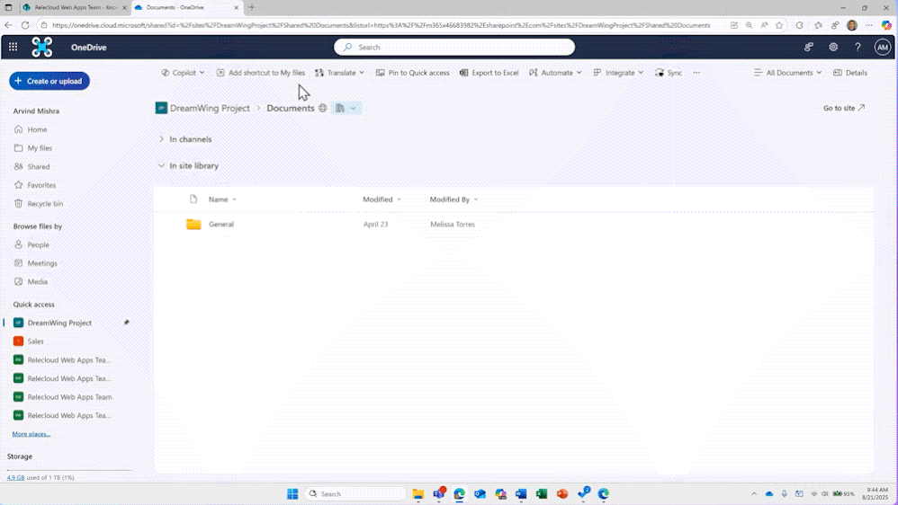The width and height of the screenshot is (898, 505).
Task: Open the Translate dropdown
Action: [339, 73]
